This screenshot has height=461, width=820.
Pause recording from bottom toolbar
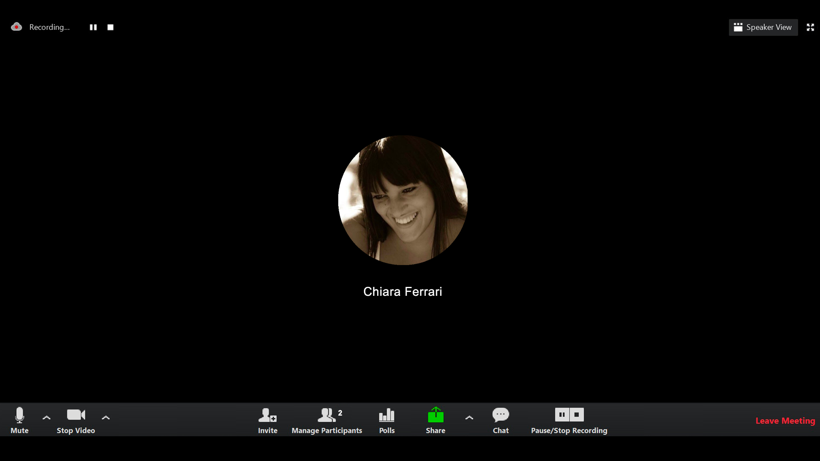562,414
